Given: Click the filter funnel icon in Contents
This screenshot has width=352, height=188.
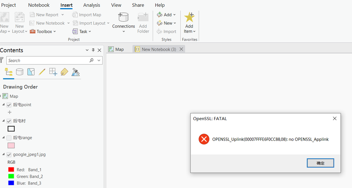Looking at the screenshot, I should (x=1, y=60).
